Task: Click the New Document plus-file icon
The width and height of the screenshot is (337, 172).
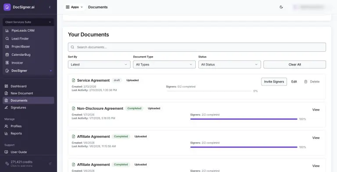Action: pos(6,93)
